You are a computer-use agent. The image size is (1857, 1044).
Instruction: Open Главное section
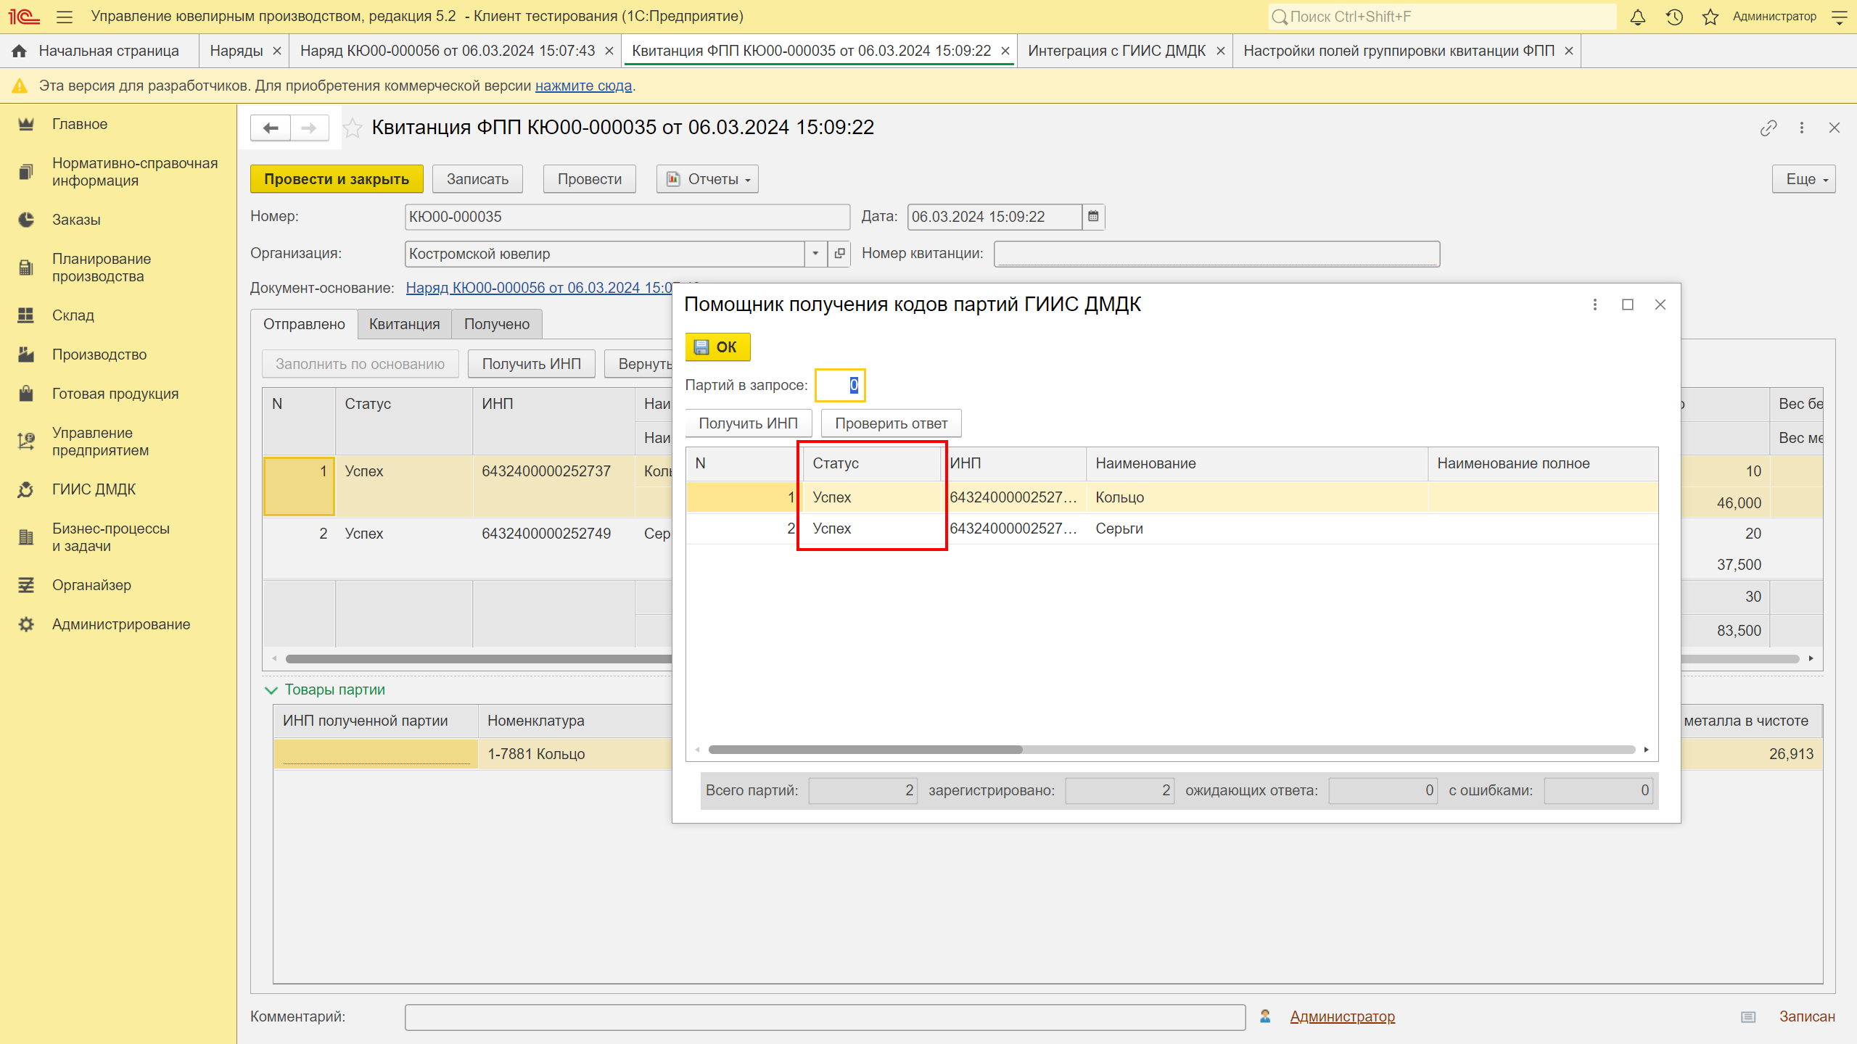pos(80,124)
